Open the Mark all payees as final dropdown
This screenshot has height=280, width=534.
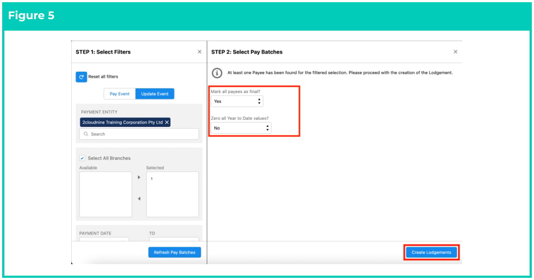coord(237,101)
